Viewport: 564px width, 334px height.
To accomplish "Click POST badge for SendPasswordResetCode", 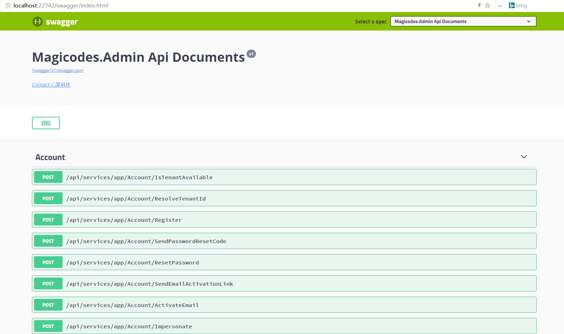I will coord(48,241).
